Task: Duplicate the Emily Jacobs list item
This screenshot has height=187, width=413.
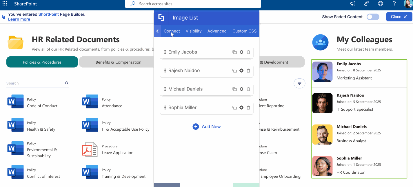Action: (x=234, y=52)
